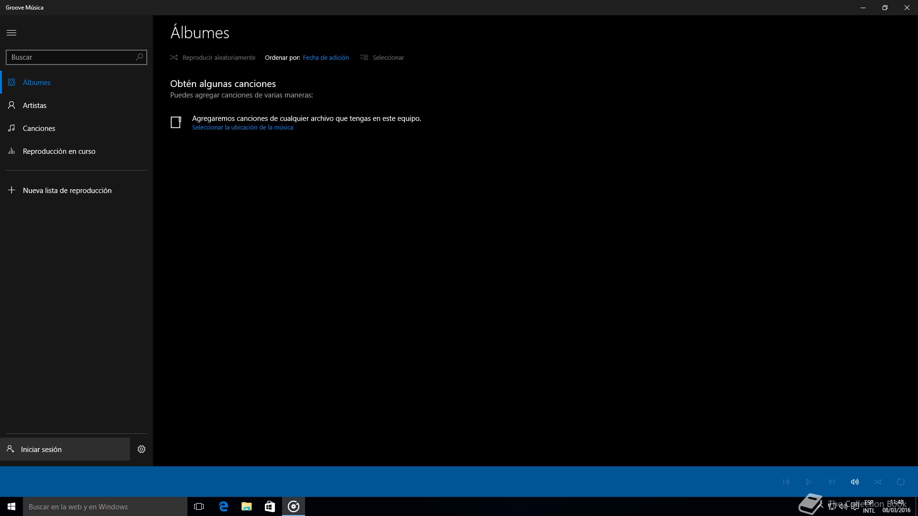The width and height of the screenshot is (918, 516).
Task: Create Nueva lista de reproducción
Action: click(x=76, y=190)
